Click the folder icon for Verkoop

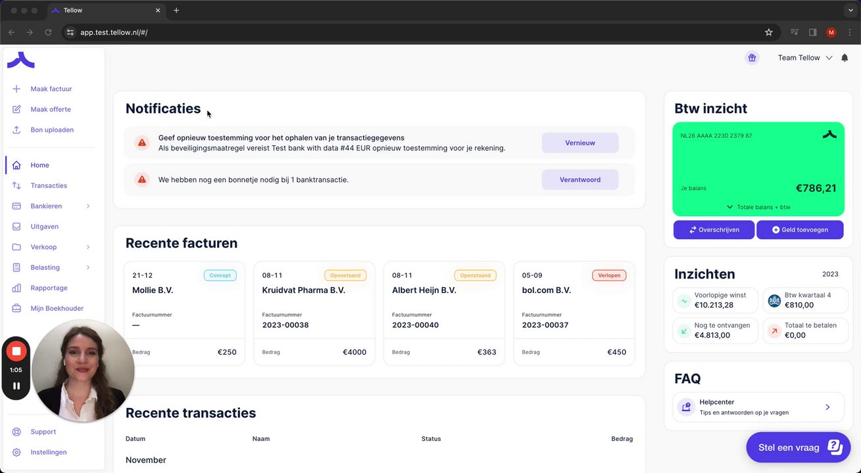(16, 247)
